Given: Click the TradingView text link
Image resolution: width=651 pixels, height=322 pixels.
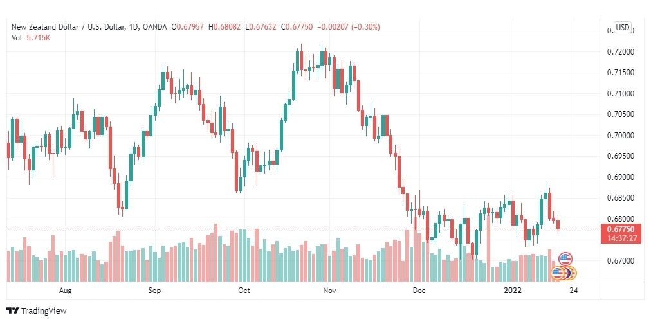Looking at the screenshot, I should (44, 310).
